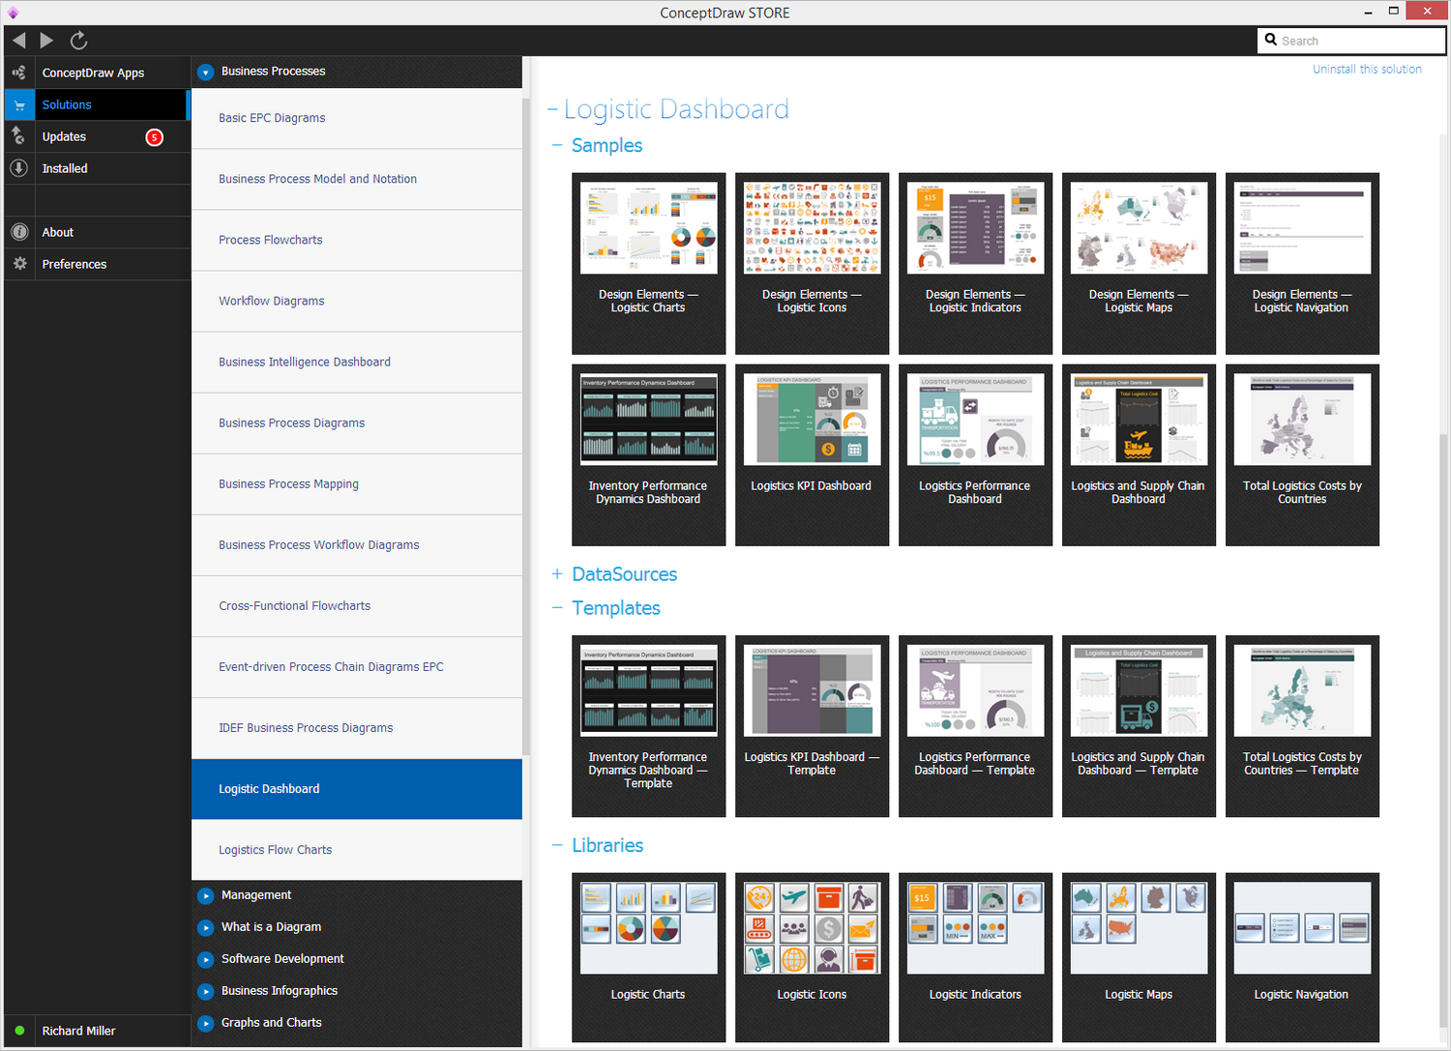
Task: Click the refresh icon in toolbar
Action: click(79, 41)
